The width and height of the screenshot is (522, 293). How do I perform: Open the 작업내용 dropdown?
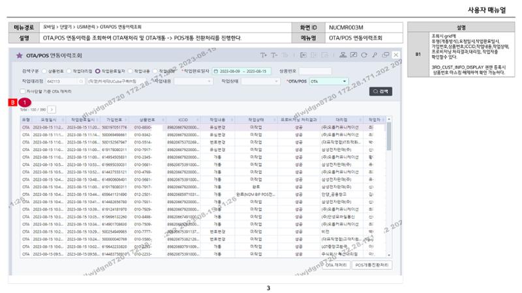pyautogui.click(x=193, y=81)
